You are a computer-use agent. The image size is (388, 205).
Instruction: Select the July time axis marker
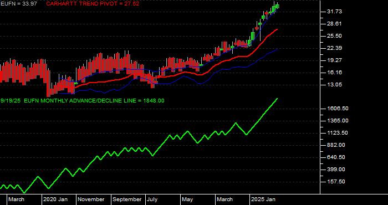[x=152, y=199]
